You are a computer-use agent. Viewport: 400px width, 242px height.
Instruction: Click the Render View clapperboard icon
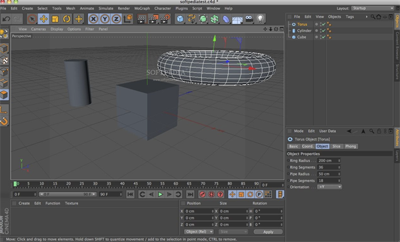(x=141, y=19)
